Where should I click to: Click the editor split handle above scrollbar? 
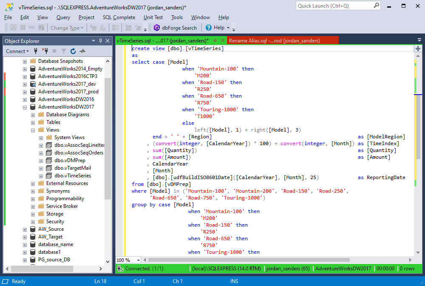pos(418,49)
